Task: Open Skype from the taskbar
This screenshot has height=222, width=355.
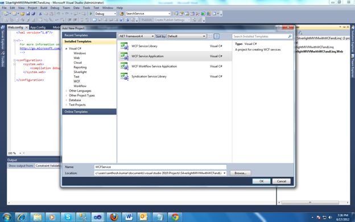Action: pos(68,217)
